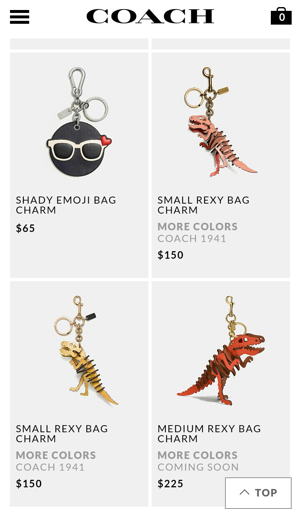Show More Colors for pink Small Rexy
This screenshot has width=300, height=509.
click(197, 227)
